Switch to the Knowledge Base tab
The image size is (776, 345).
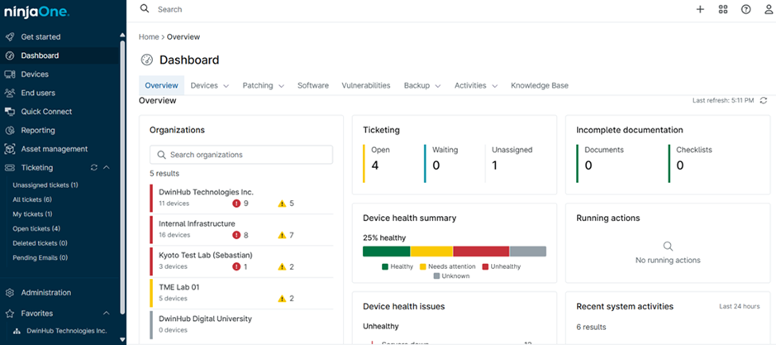539,85
